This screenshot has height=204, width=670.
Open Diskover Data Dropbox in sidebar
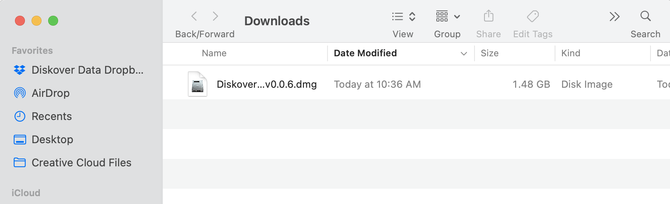(87, 70)
